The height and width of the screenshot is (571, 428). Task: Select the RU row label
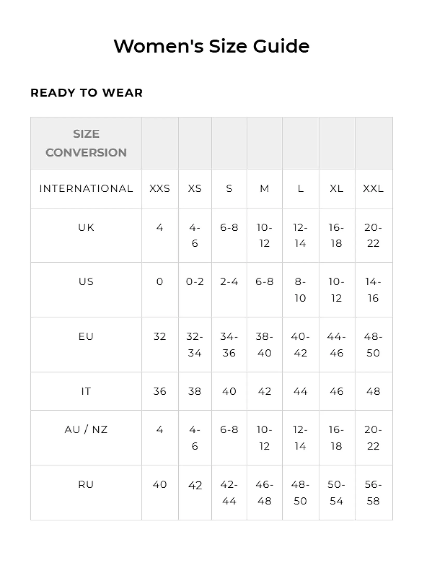coord(86,485)
